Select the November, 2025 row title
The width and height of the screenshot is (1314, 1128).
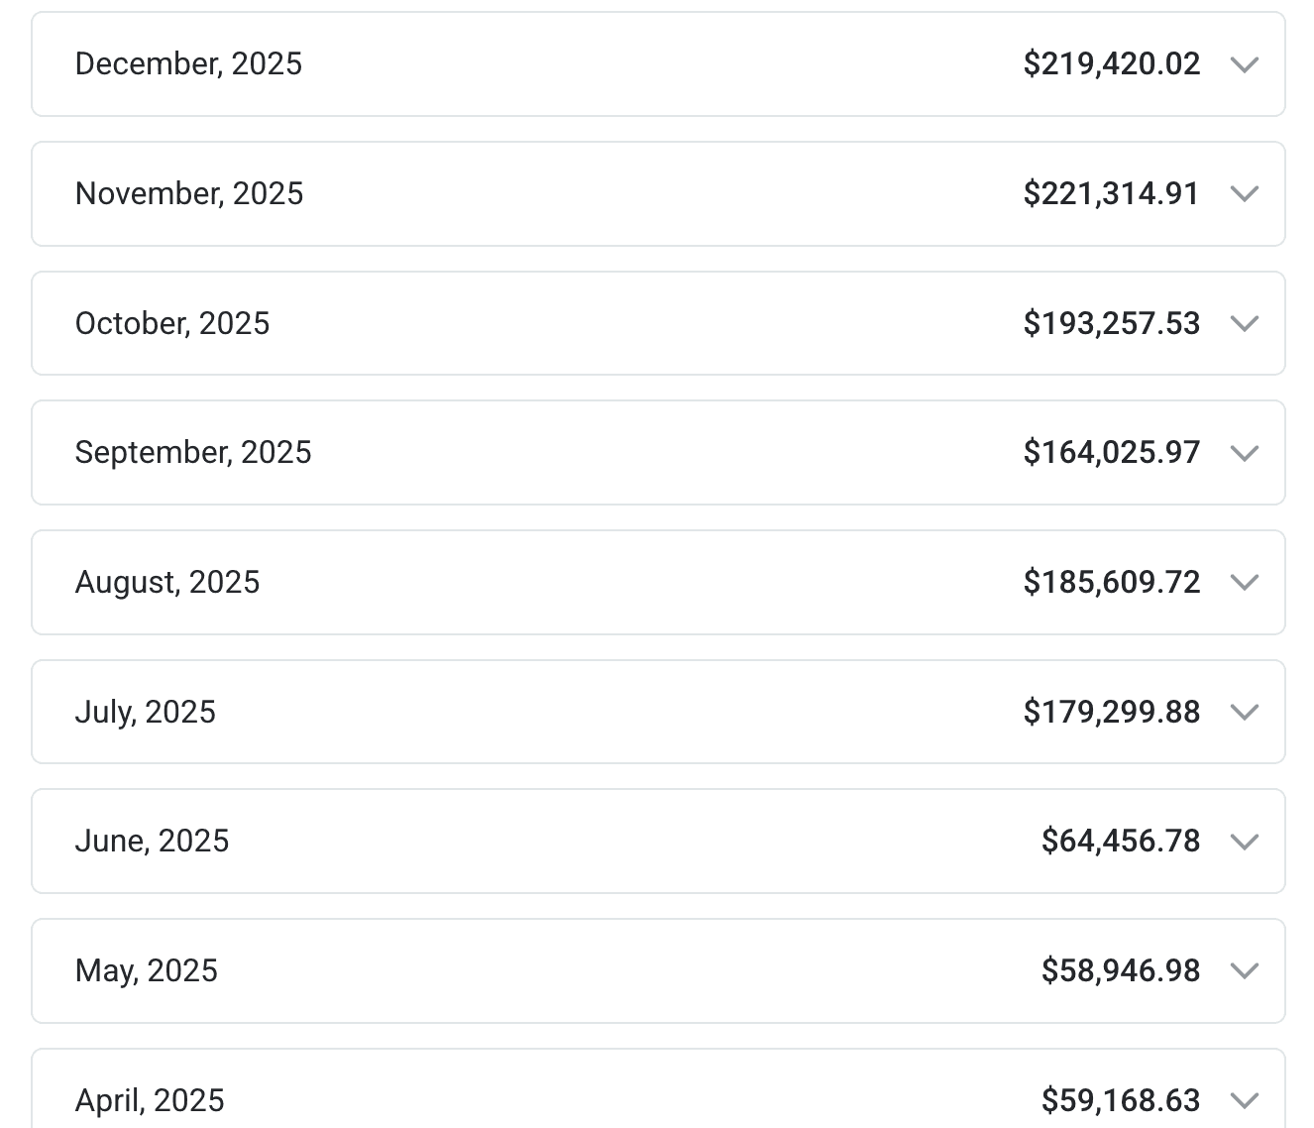[189, 194]
